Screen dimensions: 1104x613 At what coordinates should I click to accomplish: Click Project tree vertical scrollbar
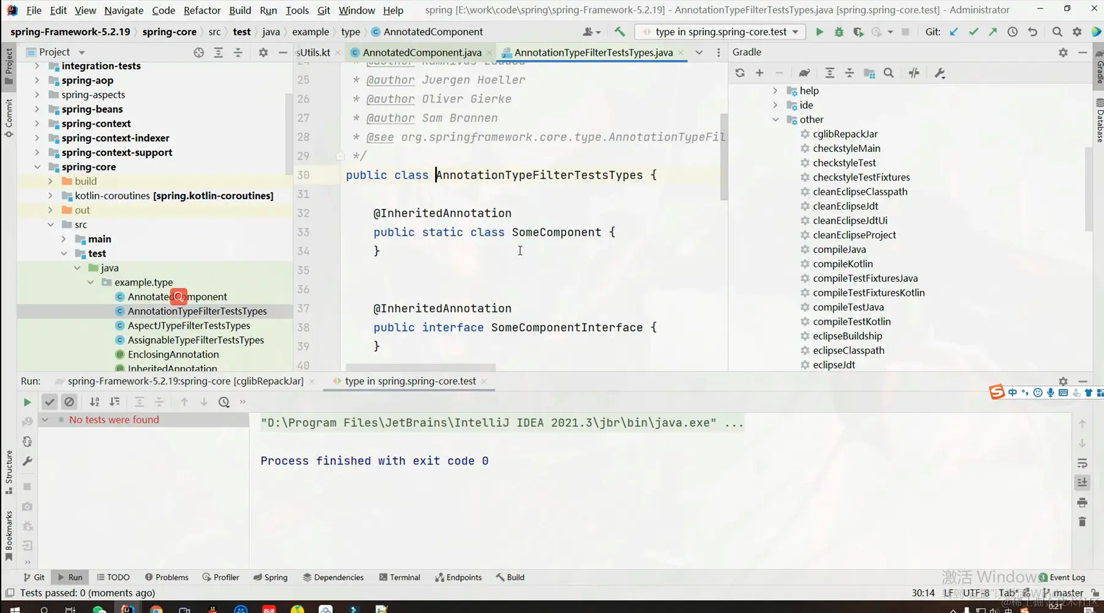(289, 134)
